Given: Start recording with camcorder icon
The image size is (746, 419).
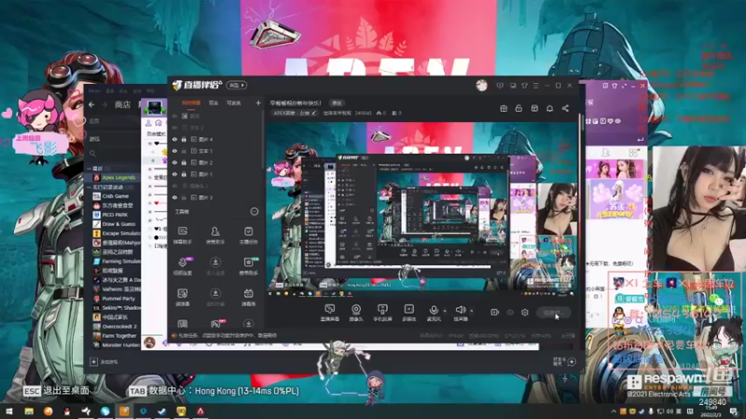Looking at the screenshot, I should 495,312.
